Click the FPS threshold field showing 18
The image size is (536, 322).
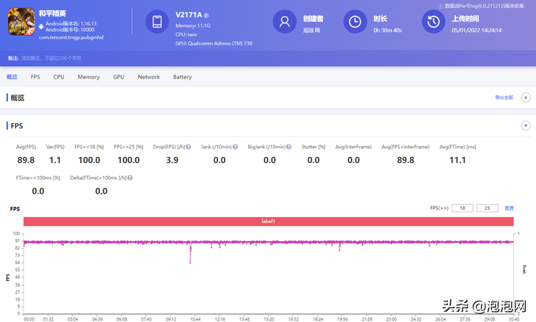(x=462, y=208)
